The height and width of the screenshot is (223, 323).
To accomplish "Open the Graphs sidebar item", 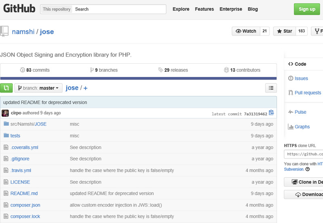I will pos(302,127).
